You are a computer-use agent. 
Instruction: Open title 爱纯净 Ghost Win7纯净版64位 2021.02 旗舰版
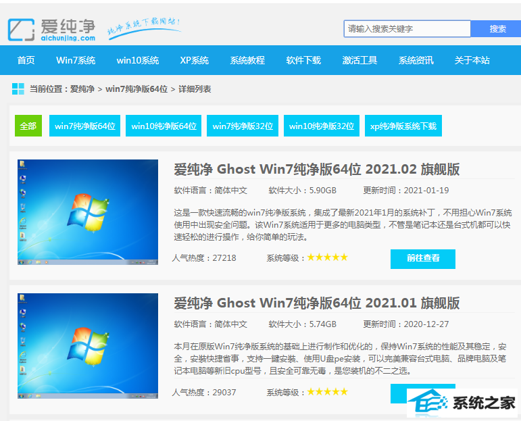tap(317, 169)
